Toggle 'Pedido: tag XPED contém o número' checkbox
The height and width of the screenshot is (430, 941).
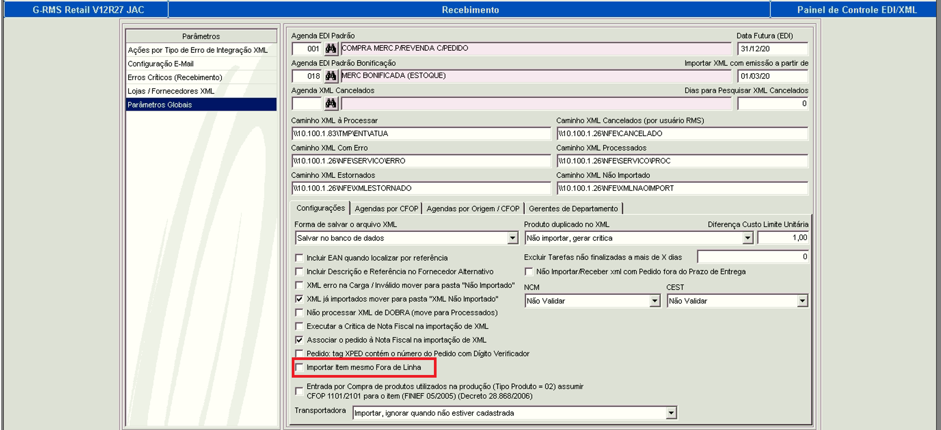pos(299,354)
